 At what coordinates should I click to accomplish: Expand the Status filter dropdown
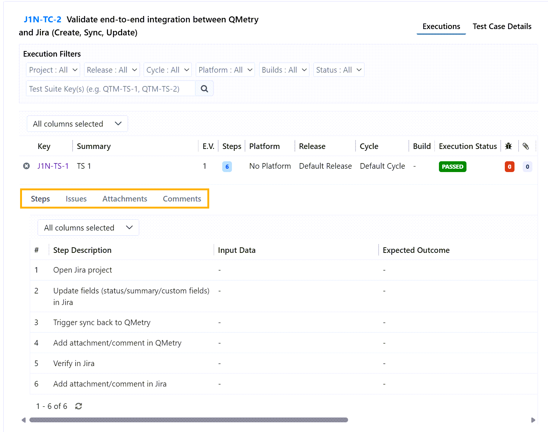point(338,70)
